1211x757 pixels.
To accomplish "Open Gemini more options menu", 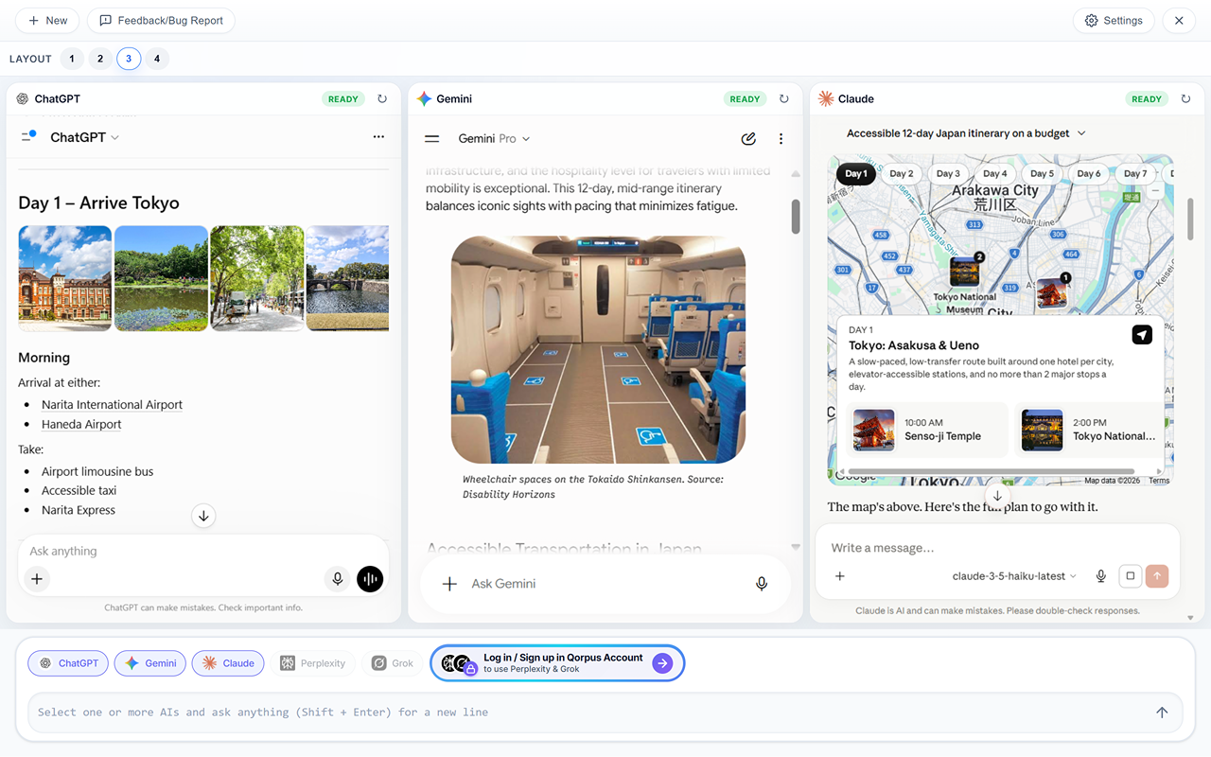I will coord(781,138).
